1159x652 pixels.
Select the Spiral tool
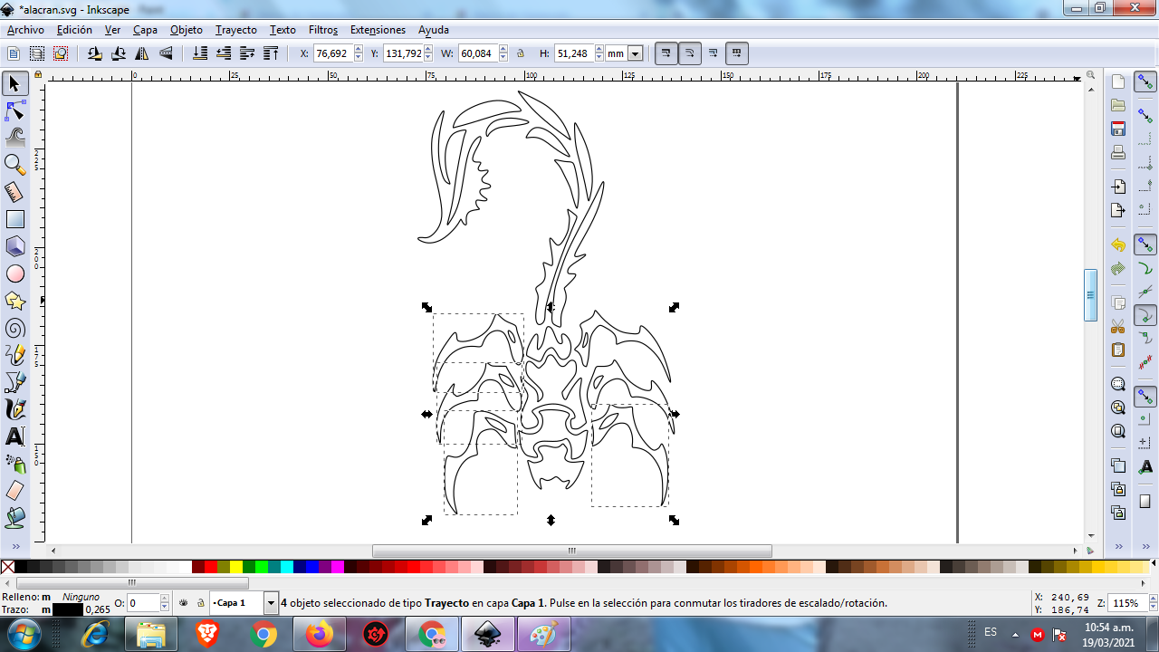point(14,328)
